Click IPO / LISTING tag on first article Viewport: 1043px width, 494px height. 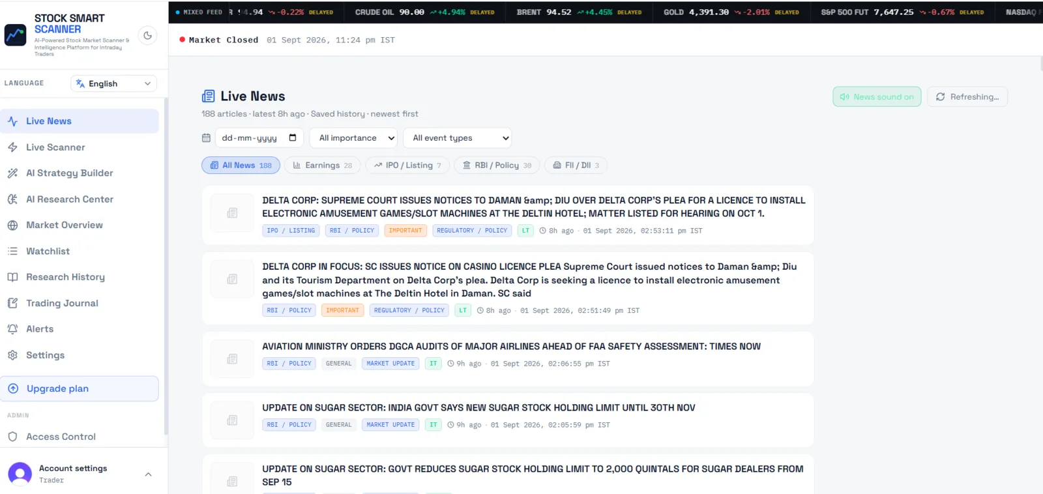coord(291,231)
